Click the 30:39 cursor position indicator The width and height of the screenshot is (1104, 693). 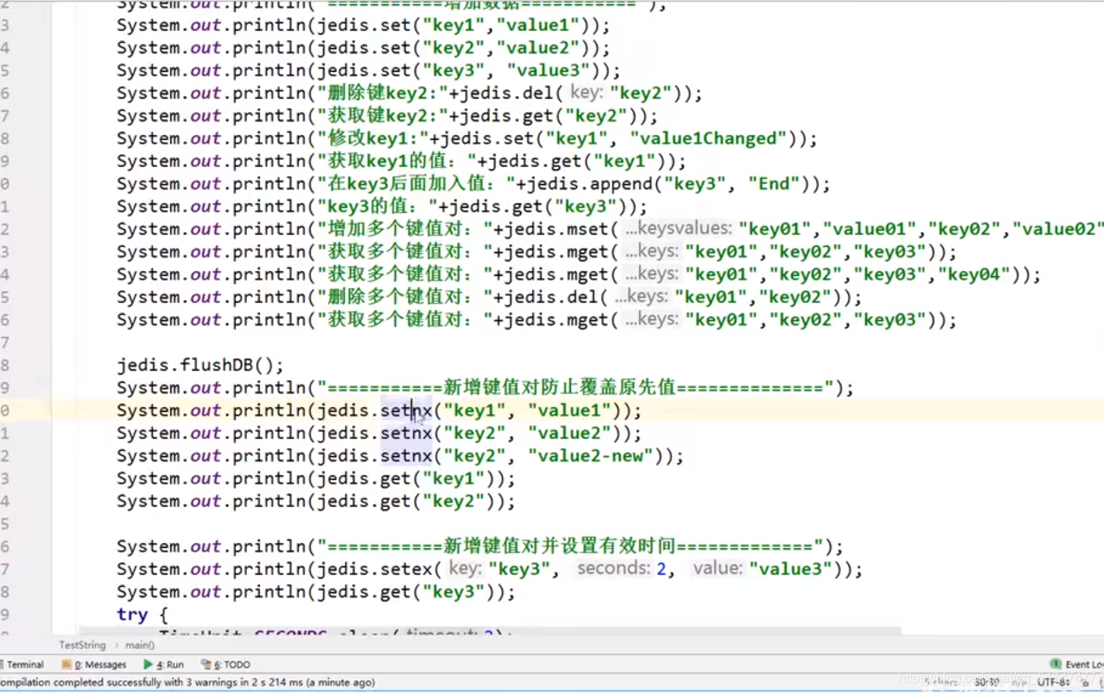(x=987, y=682)
